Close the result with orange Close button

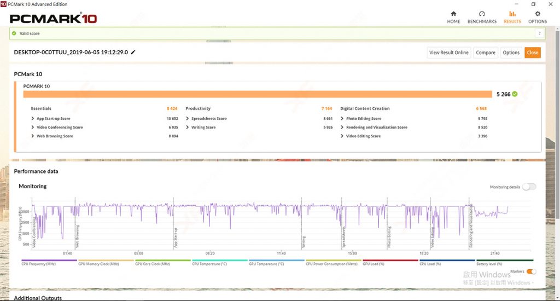tap(532, 53)
